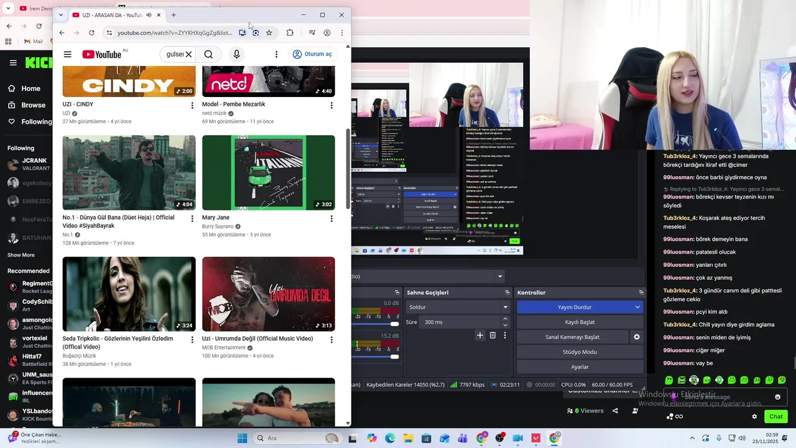Open Chrome three-dot menu
Viewport: 796px width, 448px height.
pyautogui.click(x=342, y=32)
